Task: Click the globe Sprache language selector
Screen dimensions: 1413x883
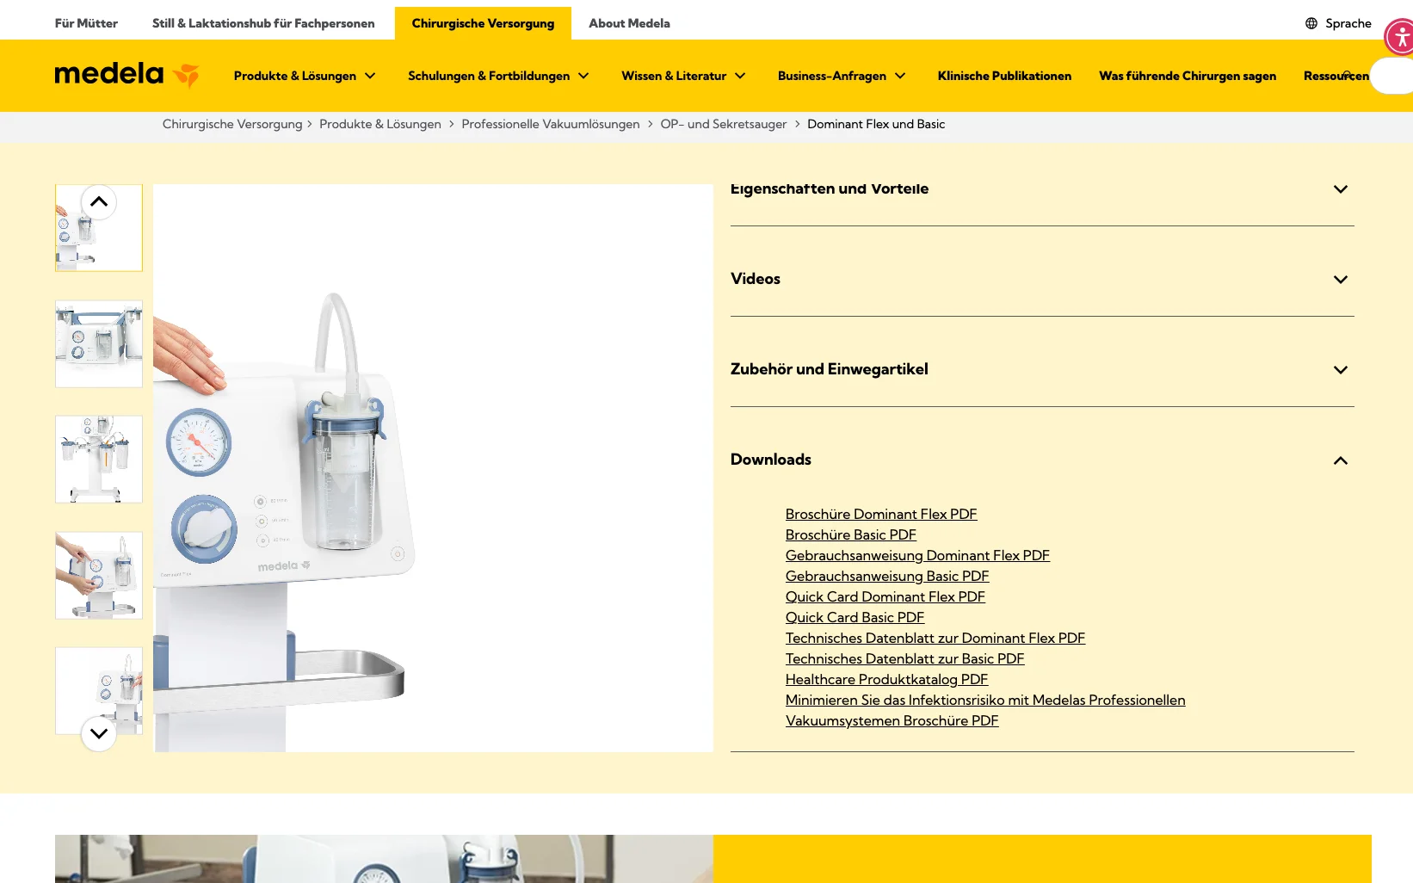Action: pyautogui.click(x=1337, y=23)
